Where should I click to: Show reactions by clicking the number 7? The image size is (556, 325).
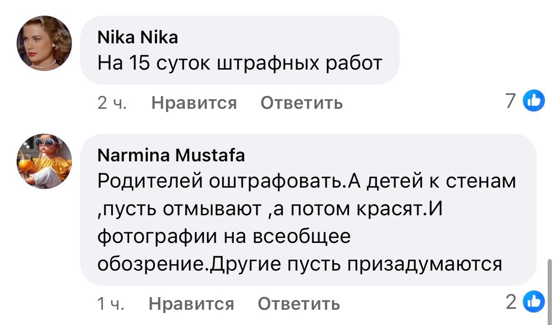(x=510, y=100)
